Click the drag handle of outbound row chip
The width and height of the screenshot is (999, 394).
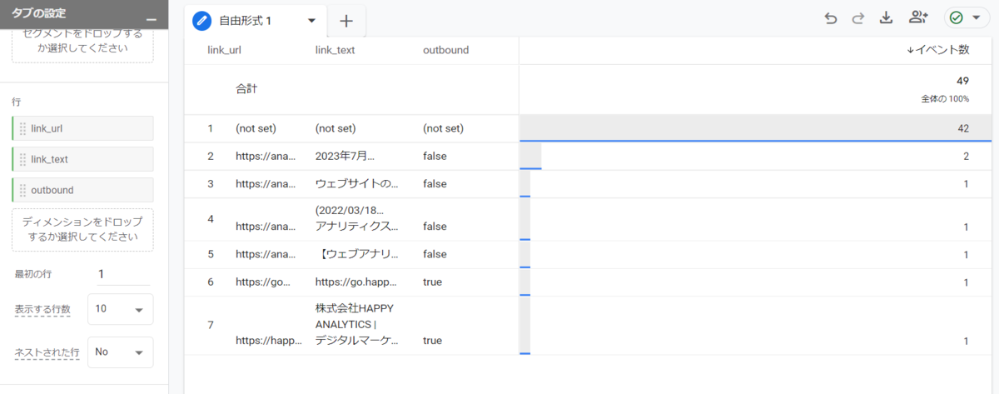22,190
